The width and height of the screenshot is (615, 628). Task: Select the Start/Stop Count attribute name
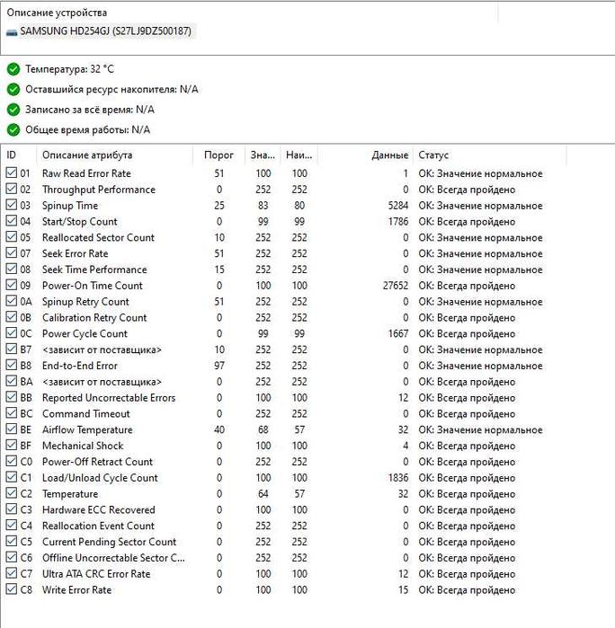[80, 222]
